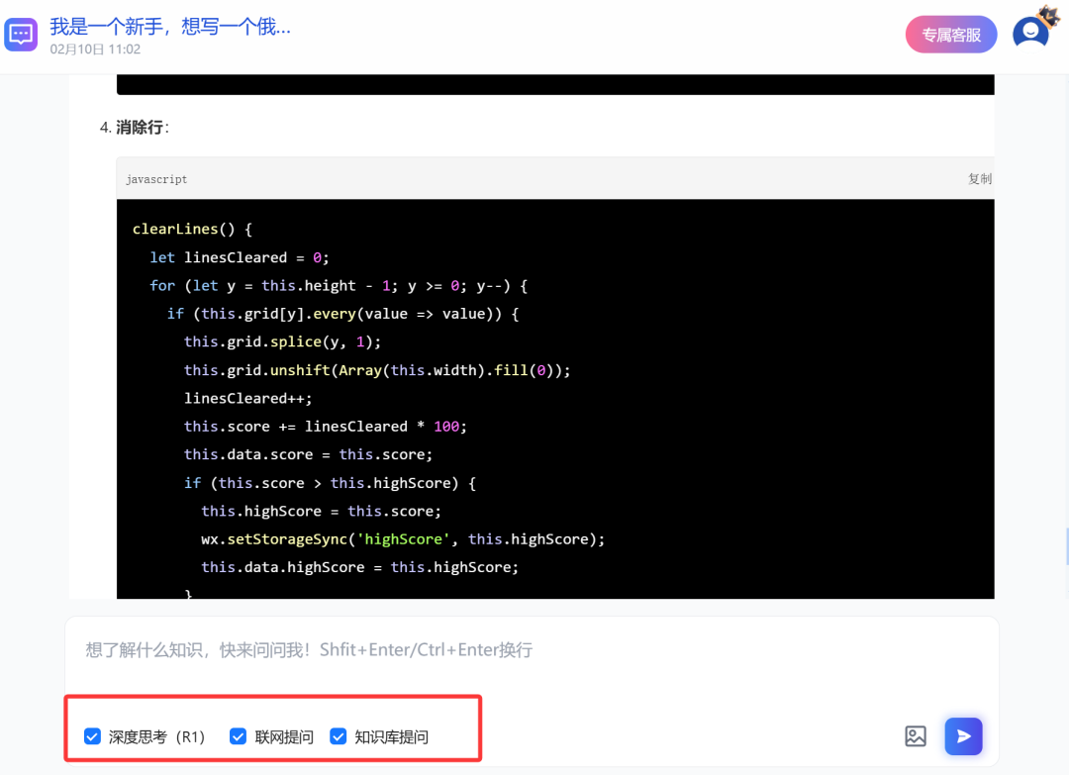
Task: Click the badge decoration on the avatar
Action: (x=1048, y=14)
